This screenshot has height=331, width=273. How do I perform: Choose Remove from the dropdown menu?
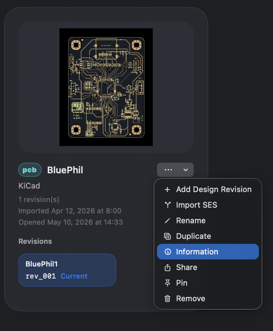pos(208,298)
